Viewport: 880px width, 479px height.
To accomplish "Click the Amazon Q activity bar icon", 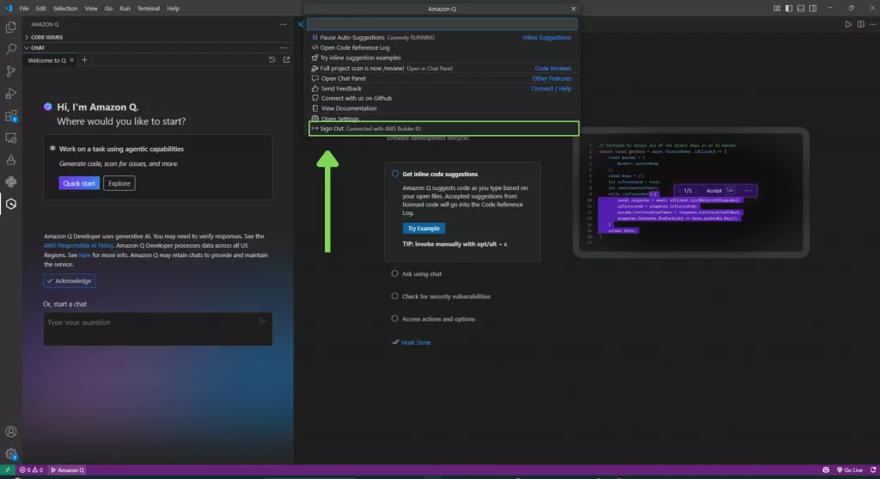I will point(11,204).
